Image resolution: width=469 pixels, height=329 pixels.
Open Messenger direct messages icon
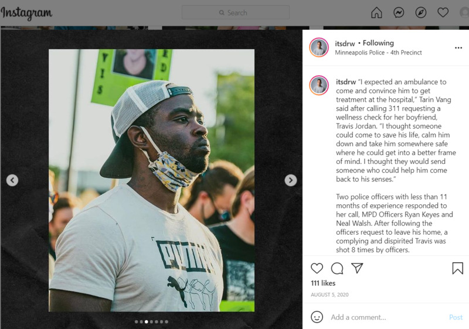tap(399, 12)
